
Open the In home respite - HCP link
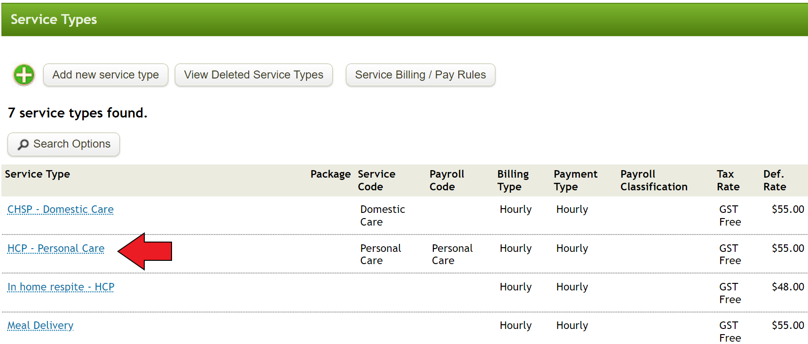[60, 287]
